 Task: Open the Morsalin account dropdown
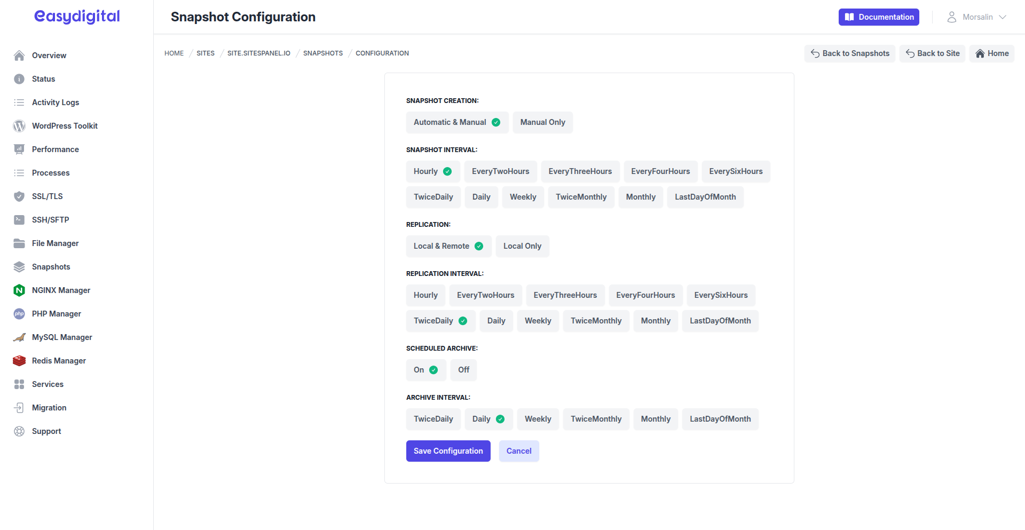[x=977, y=17]
